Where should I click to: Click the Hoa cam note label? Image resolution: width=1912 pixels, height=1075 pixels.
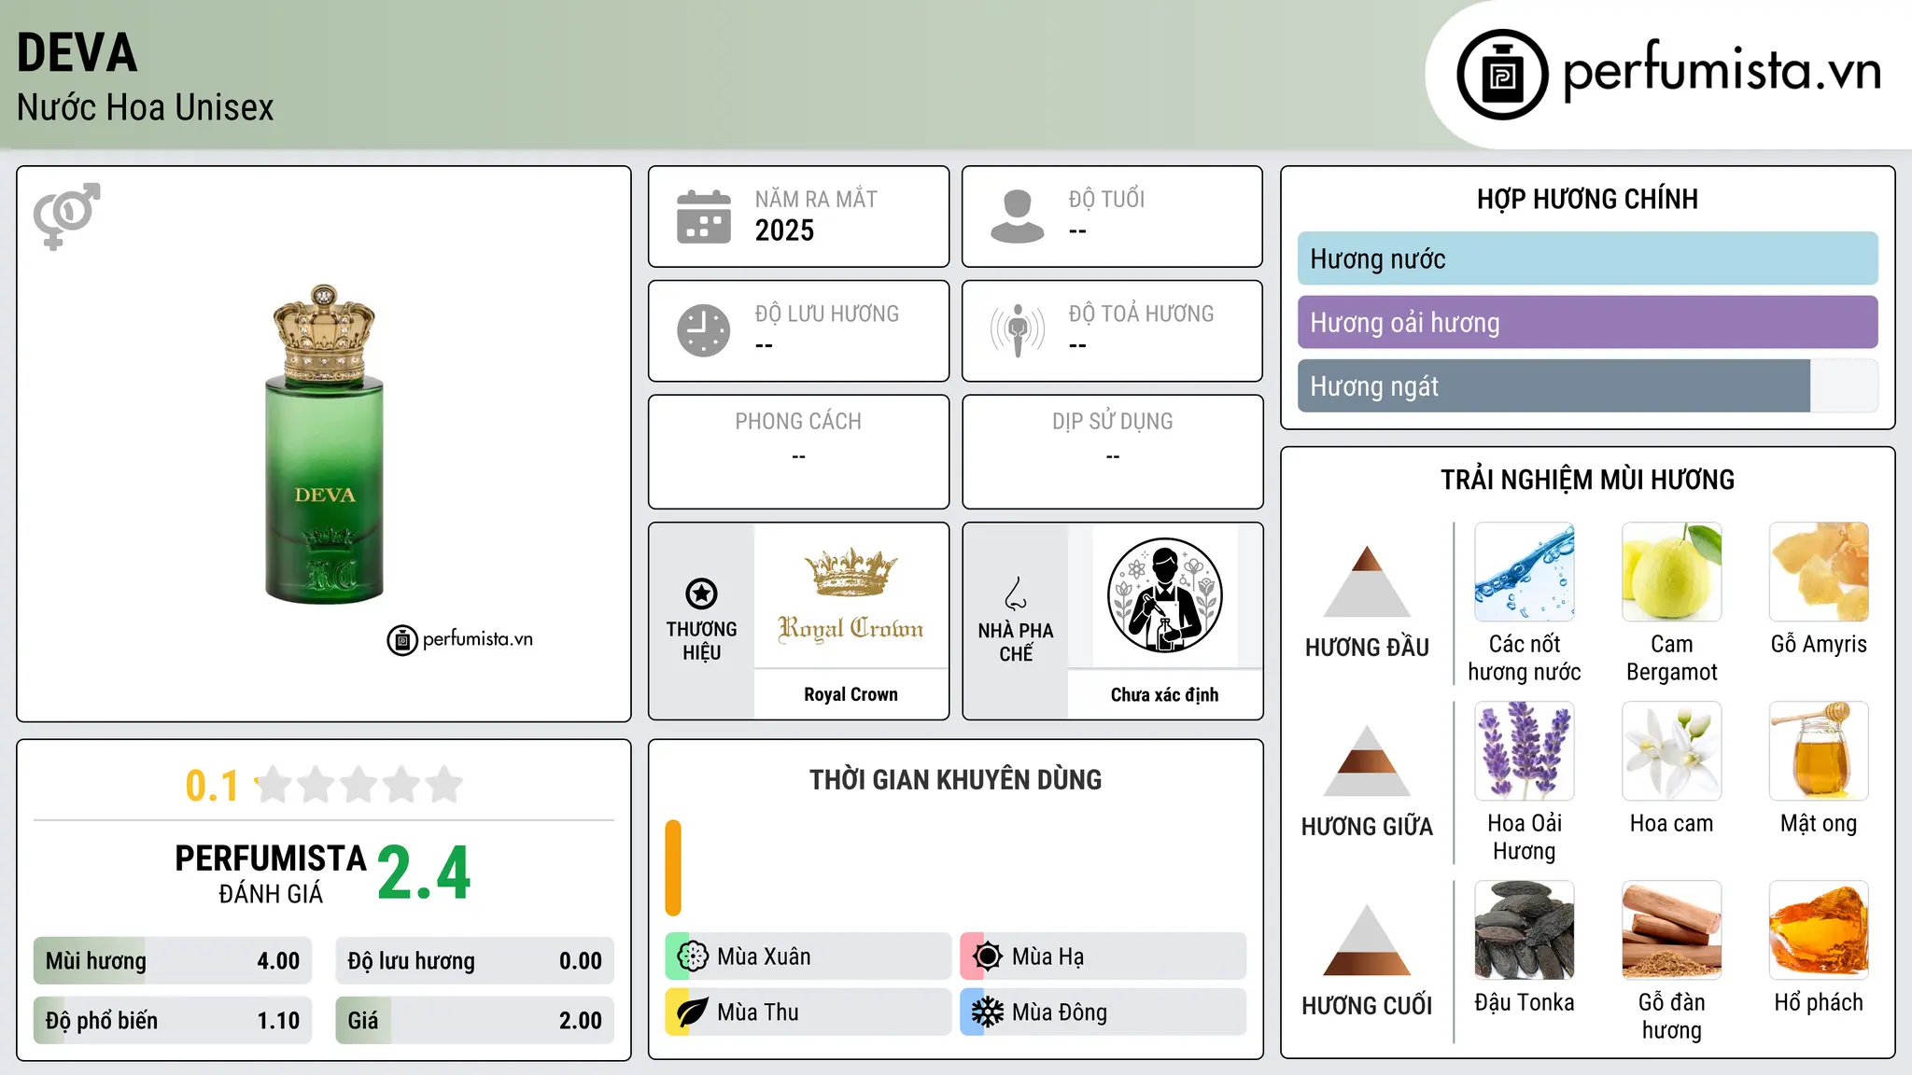[x=1672, y=824]
